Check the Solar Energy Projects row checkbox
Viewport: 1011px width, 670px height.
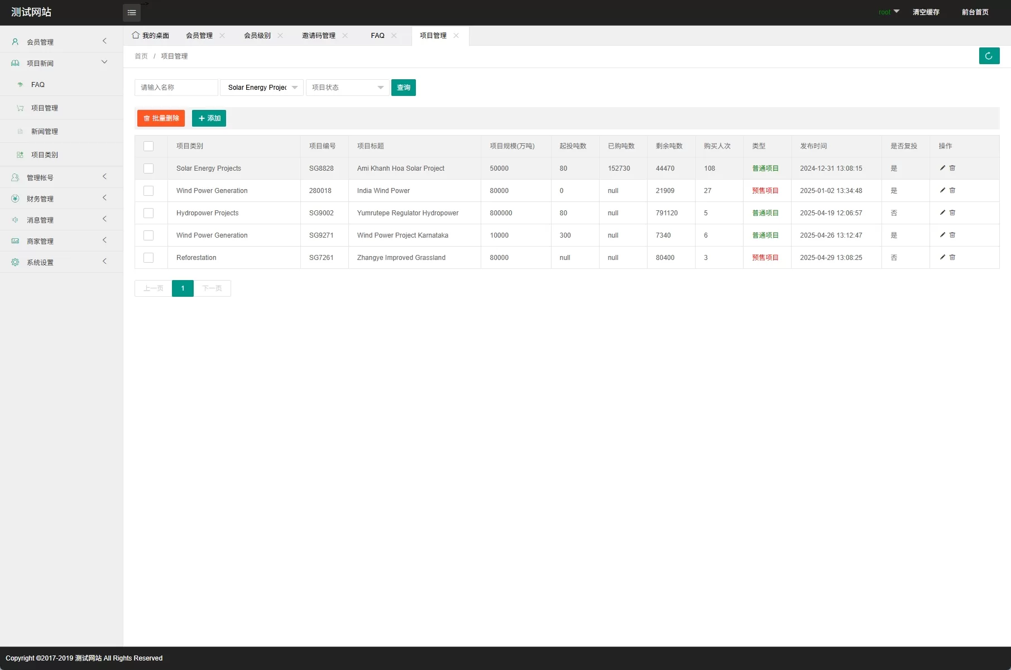[x=148, y=168]
